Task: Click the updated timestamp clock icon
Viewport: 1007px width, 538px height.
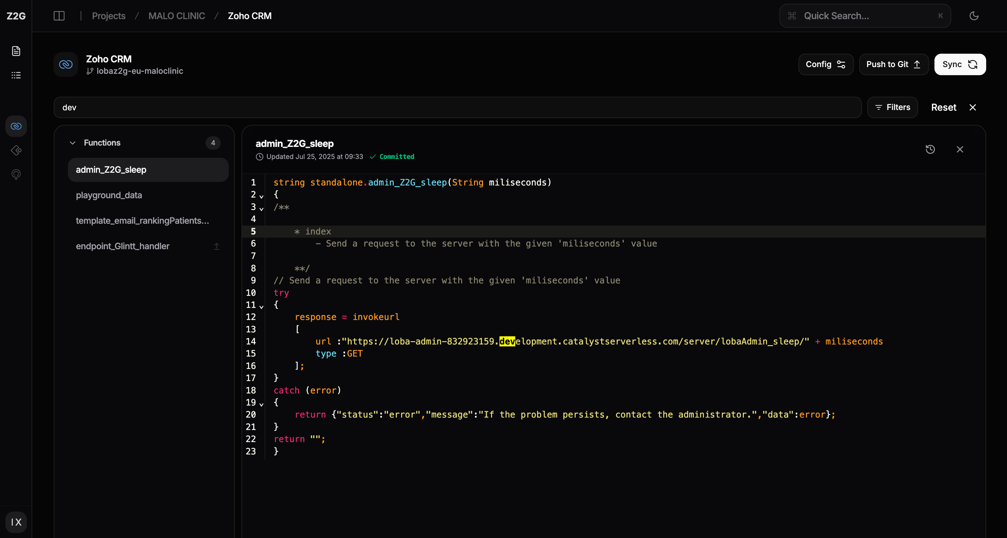Action: click(x=259, y=157)
